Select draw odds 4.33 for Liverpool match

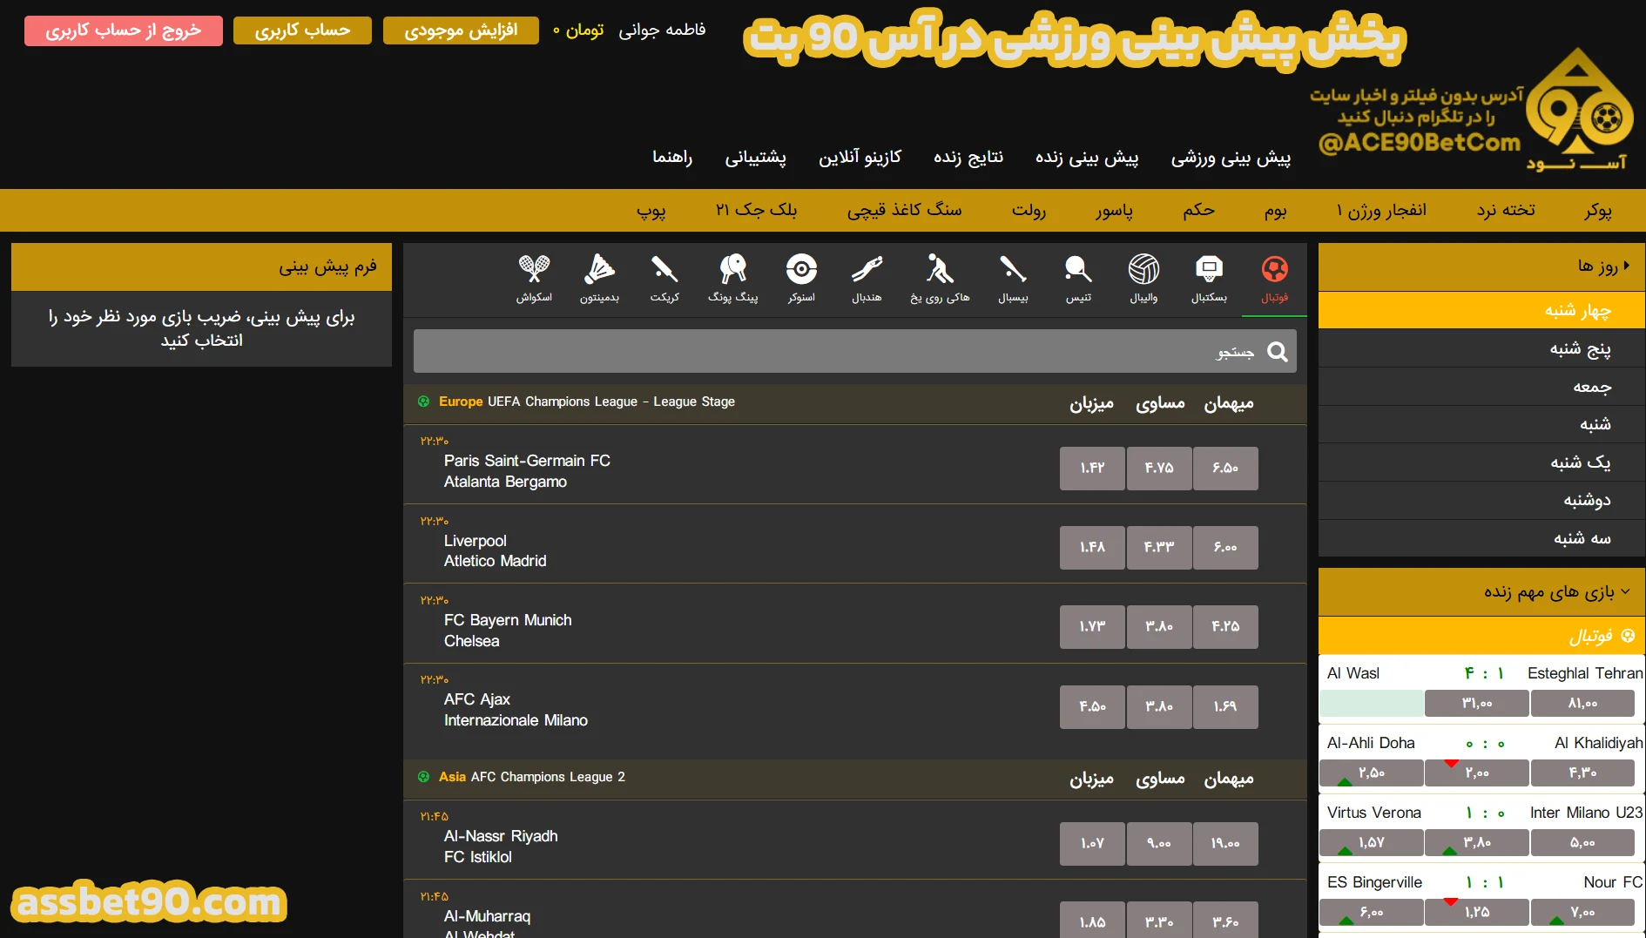tap(1158, 548)
